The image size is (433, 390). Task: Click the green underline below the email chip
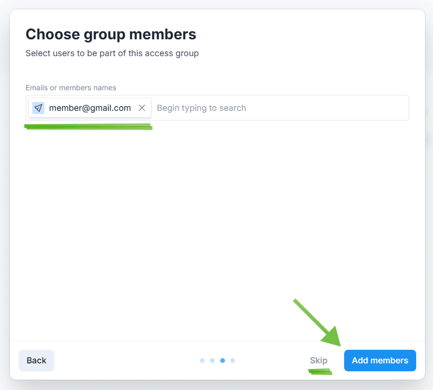point(89,126)
